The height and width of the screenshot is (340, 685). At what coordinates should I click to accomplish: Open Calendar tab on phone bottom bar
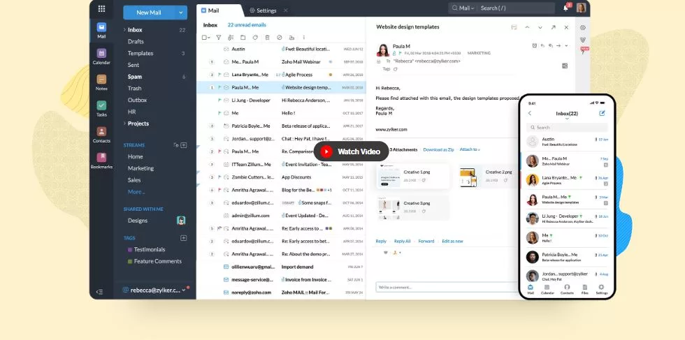(x=547, y=289)
